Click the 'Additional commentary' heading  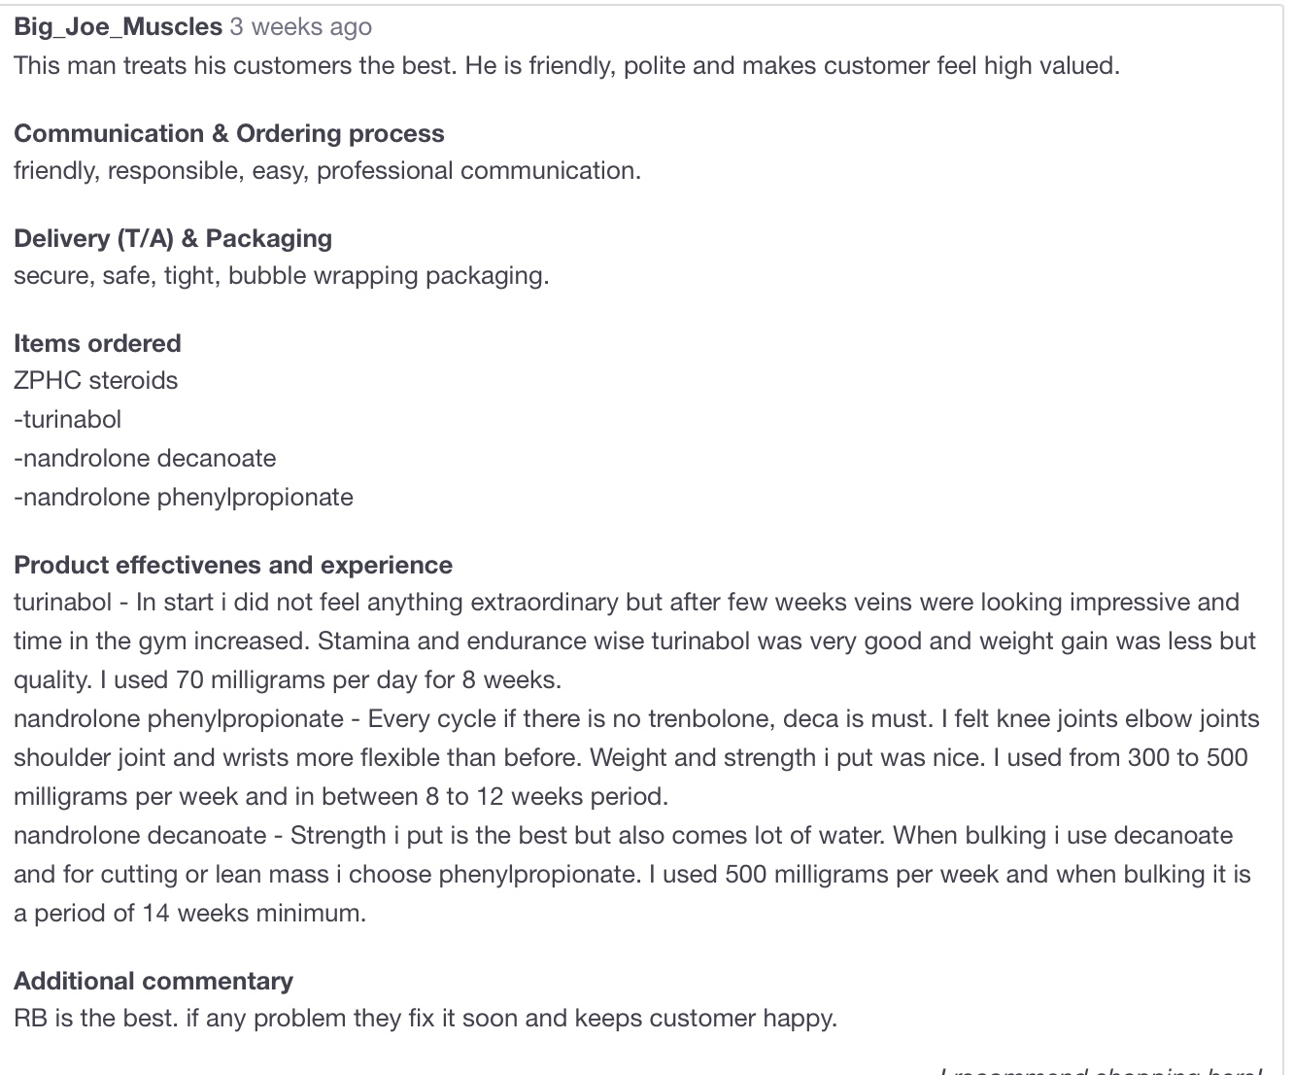click(x=153, y=981)
